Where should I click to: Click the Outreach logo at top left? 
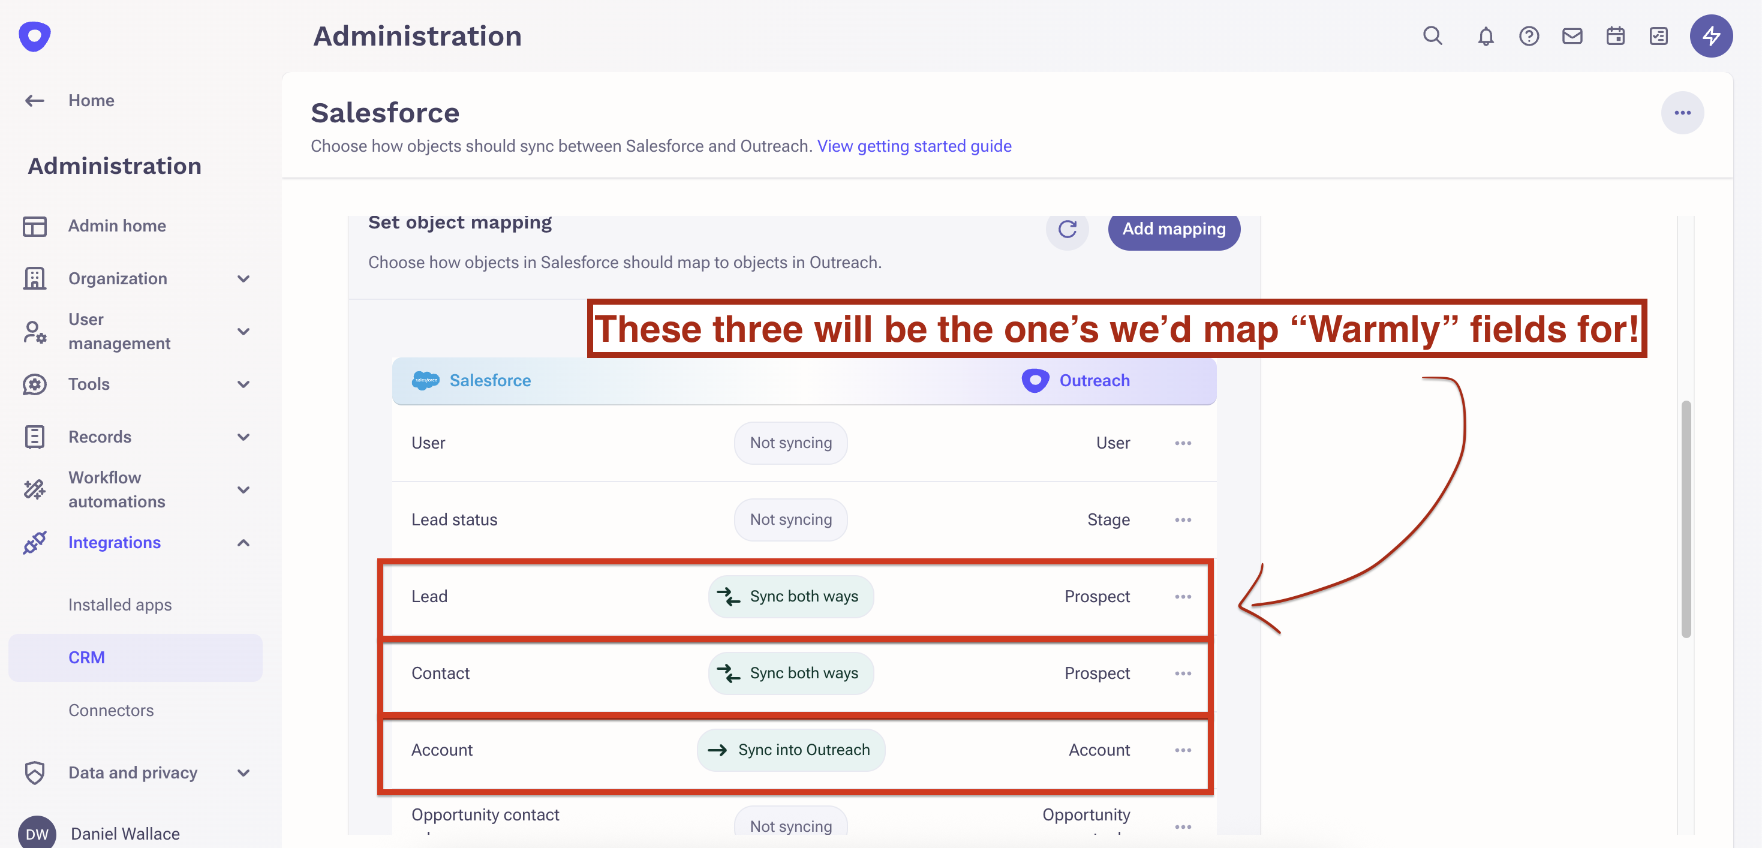tap(35, 35)
